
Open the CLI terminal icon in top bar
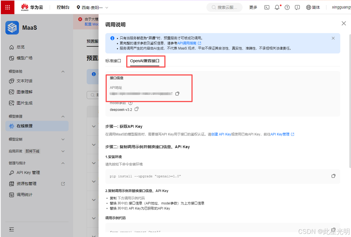tap(267, 7)
